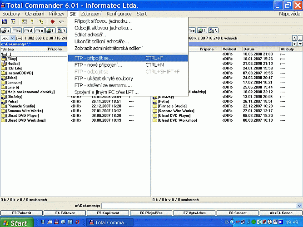303x227 pixels.
Task: Click the first toolbar icon with floppy disk
Action: tap(5, 21)
